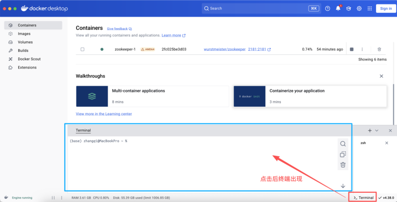Click into the terminal prompt area
Screen dimensions: 397x202
(202, 164)
